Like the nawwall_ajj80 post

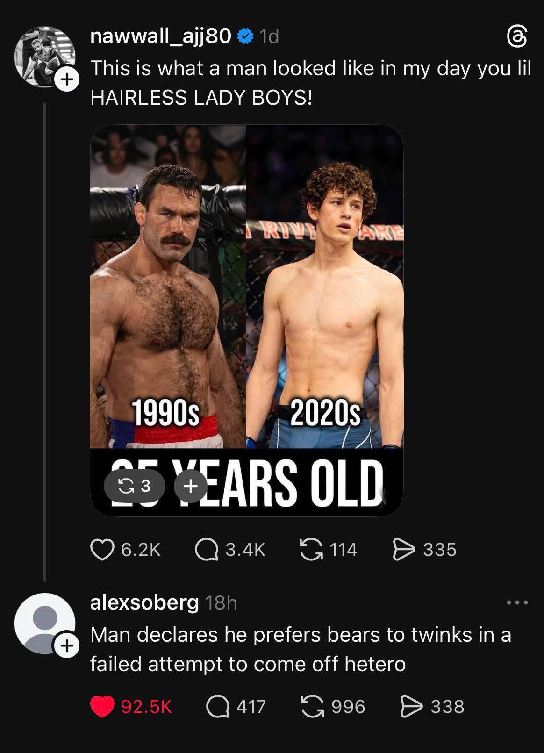tap(102, 550)
